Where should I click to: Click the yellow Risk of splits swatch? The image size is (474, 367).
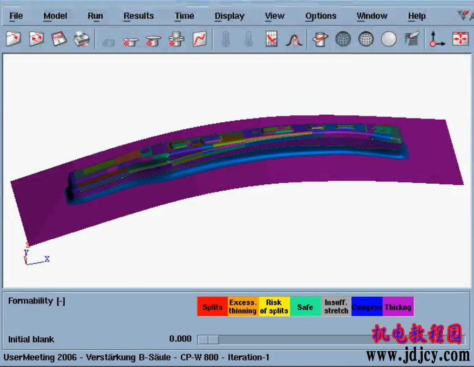coord(274,307)
